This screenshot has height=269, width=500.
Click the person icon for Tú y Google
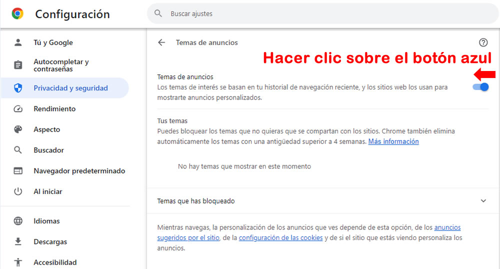point(18,42)
